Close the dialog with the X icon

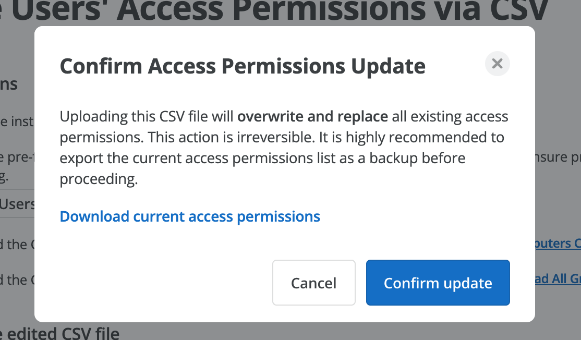[497, 64]
